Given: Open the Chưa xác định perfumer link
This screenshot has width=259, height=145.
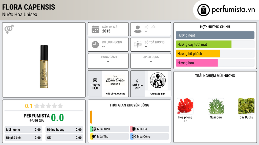Looking at the screenshot, I should pos(158,94).
